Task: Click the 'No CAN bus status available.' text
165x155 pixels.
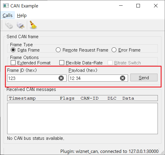Action: (36, 138)
